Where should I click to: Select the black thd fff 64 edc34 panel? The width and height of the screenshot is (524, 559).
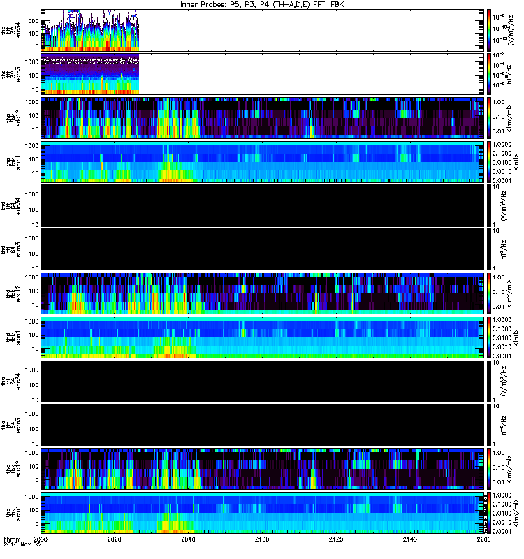(263, 205)
